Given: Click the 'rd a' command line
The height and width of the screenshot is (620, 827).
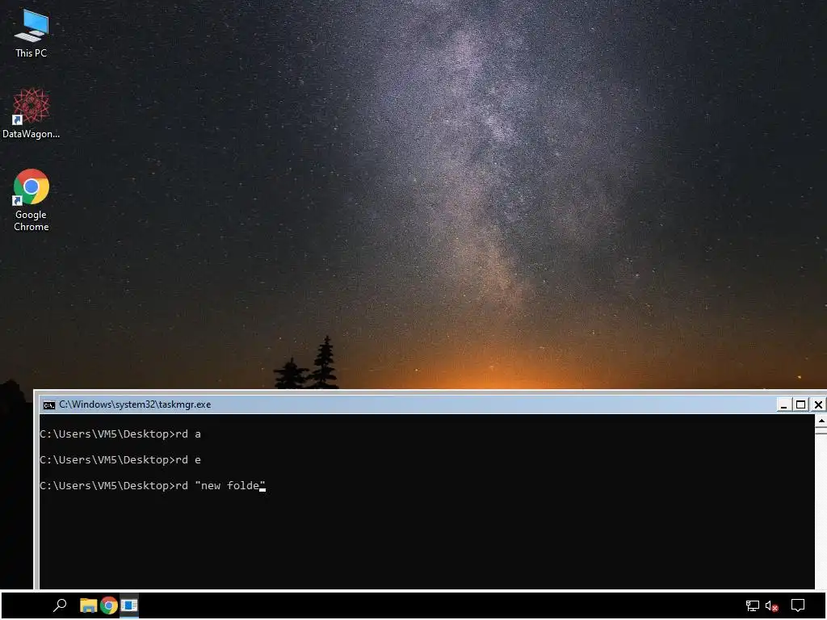Looking at the screenshot, I should 120,434.
